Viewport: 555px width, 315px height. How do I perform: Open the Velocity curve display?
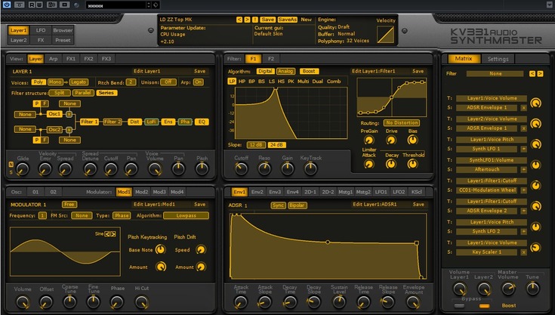(385, 35)
